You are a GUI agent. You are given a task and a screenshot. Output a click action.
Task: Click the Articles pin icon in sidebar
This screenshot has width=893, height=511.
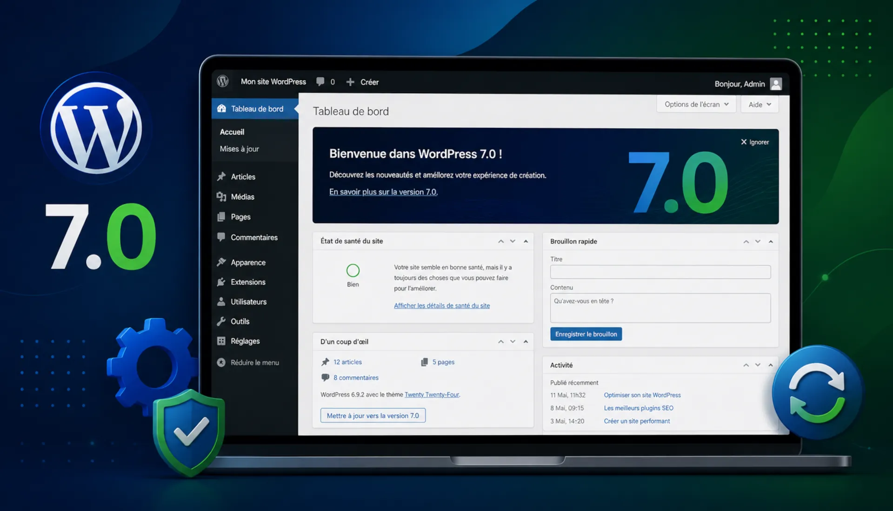[221, 176]
